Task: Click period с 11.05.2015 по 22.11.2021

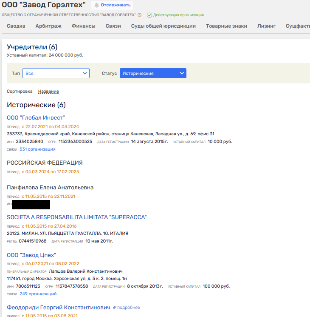Action: [48, 196]
